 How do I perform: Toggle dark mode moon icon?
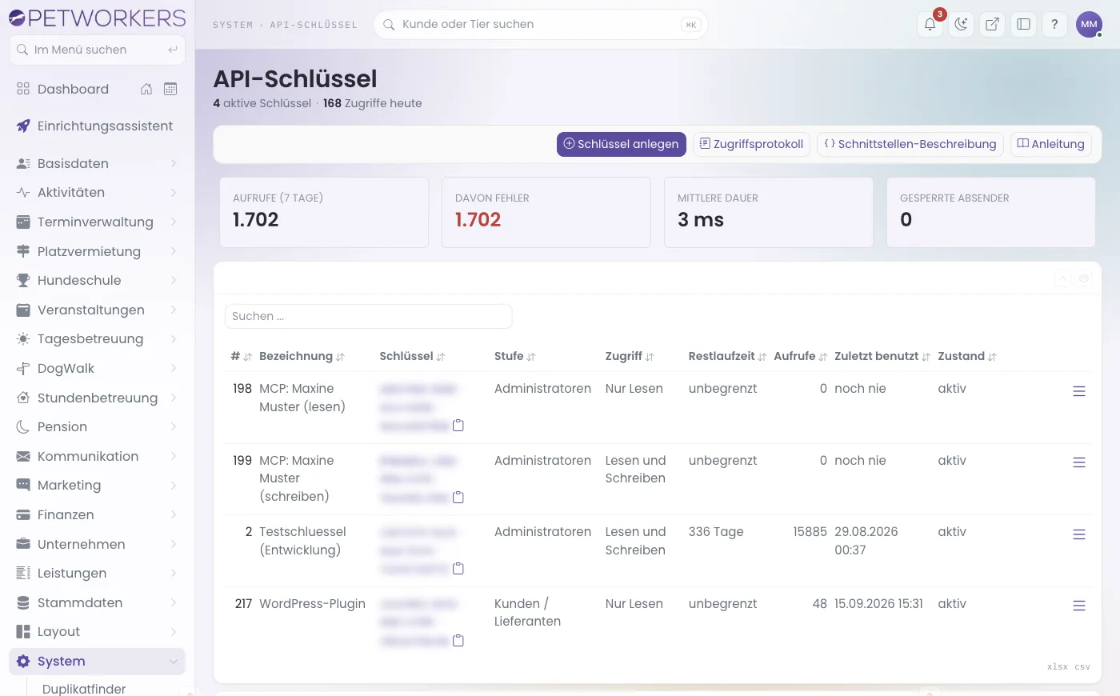click(961, 24)
